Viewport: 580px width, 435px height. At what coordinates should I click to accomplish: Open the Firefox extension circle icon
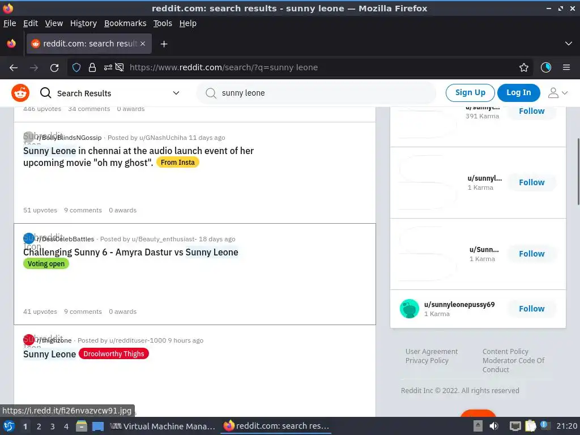[x=546, y=67]
